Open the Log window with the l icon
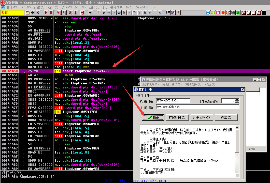This screenshot has width=270, height=183. point(99,12)
